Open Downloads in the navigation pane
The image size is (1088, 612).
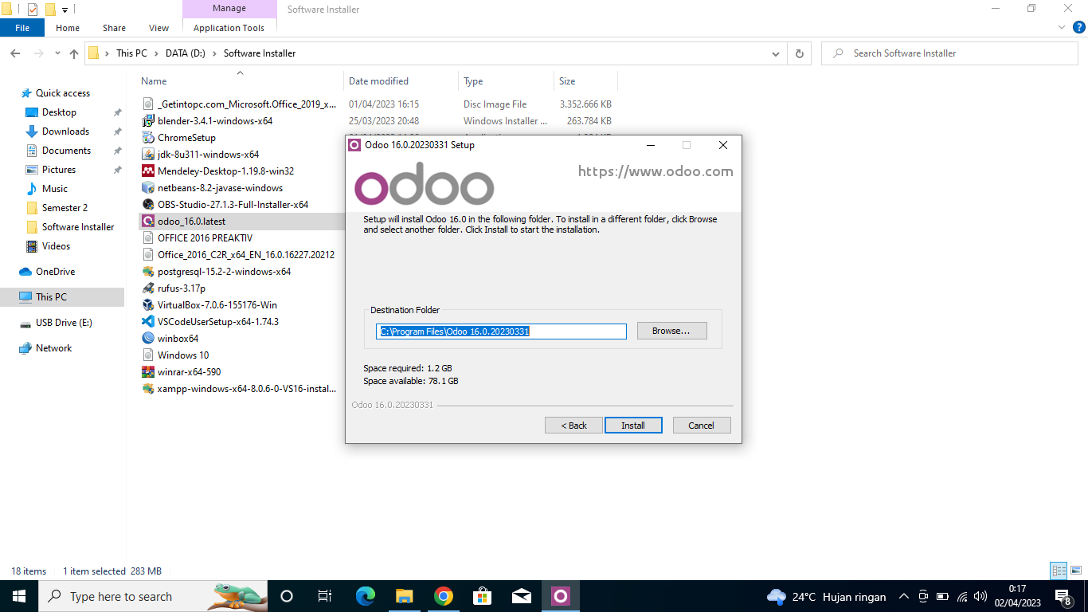coord(65,131)
